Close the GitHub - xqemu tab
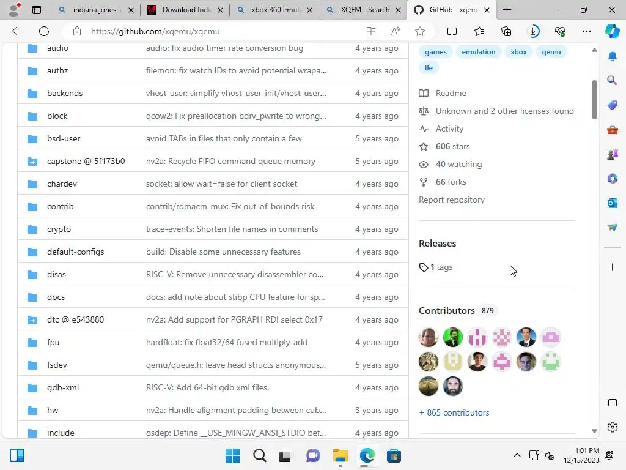 pos(487,10)
